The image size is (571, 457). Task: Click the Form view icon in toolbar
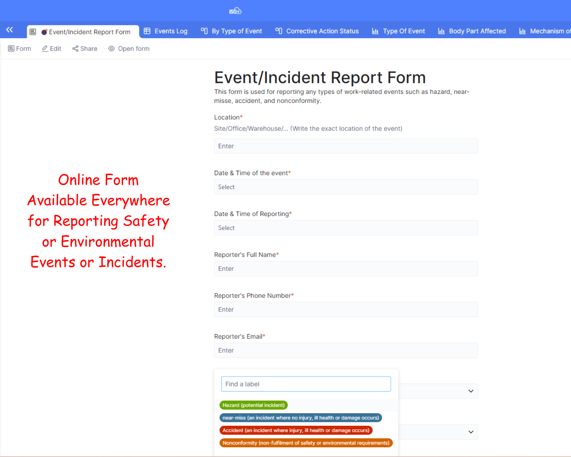11,49
